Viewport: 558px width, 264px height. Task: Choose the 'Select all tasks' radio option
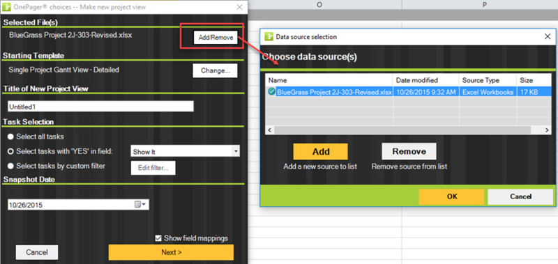point(11,137)
